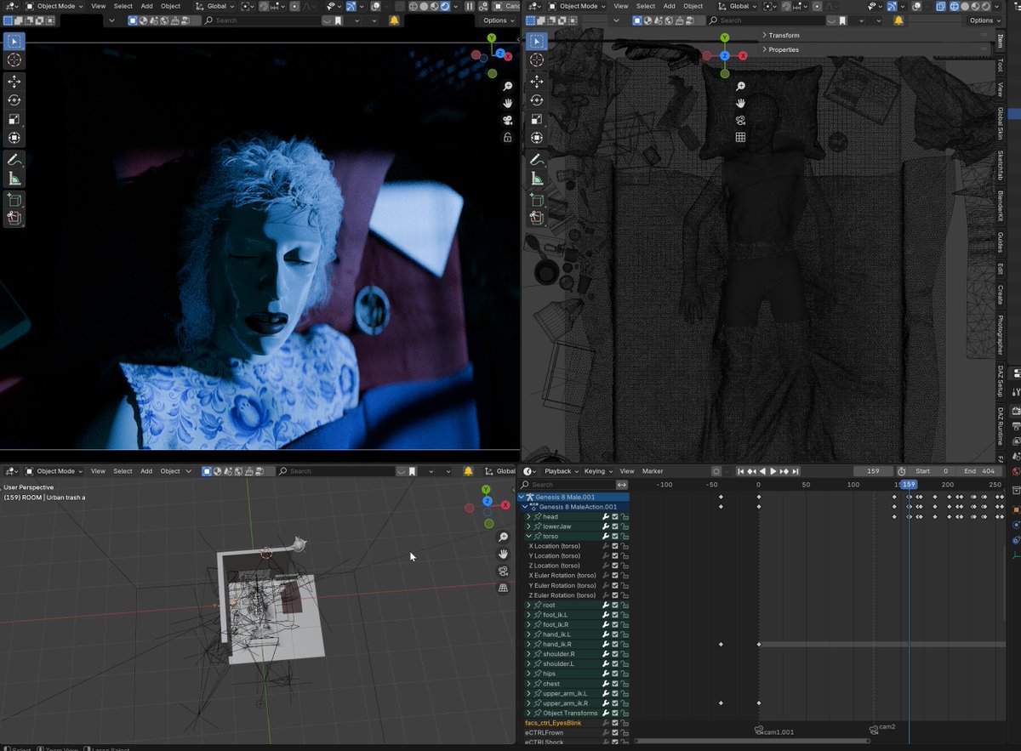Select the Transform tool in wireframe viewport
The width and height of the screenshot is (1021, 751).
click(x=536, y=138)
